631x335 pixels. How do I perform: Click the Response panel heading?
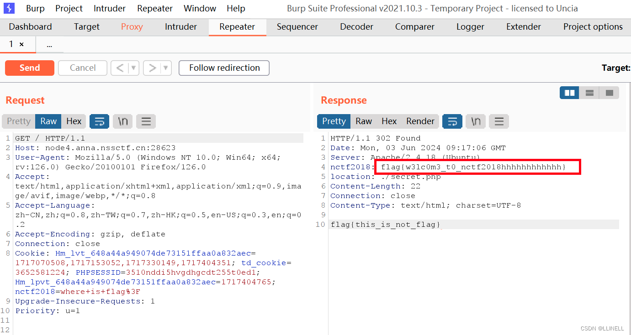click(344, 100)
